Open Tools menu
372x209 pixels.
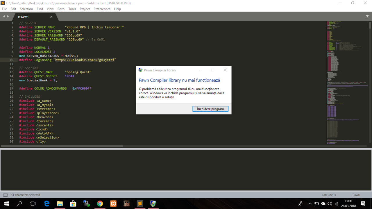(72, 9)
